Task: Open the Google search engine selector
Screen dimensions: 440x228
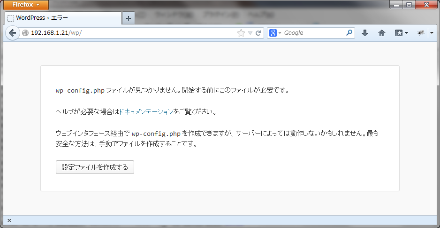Action: tap(275, 33)
